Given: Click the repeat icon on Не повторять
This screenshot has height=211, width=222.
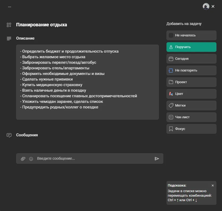Looking at the screenshot, I should (172, 70).
